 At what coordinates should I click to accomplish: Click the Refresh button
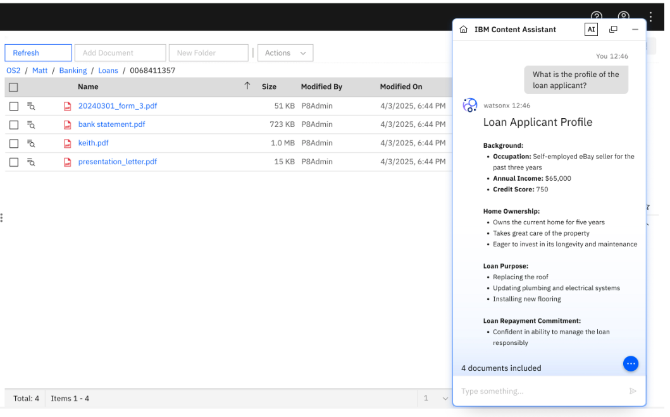tap(38, 53)
